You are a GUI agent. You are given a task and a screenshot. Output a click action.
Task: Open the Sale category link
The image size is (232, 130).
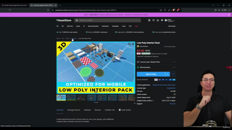[136, 26]
